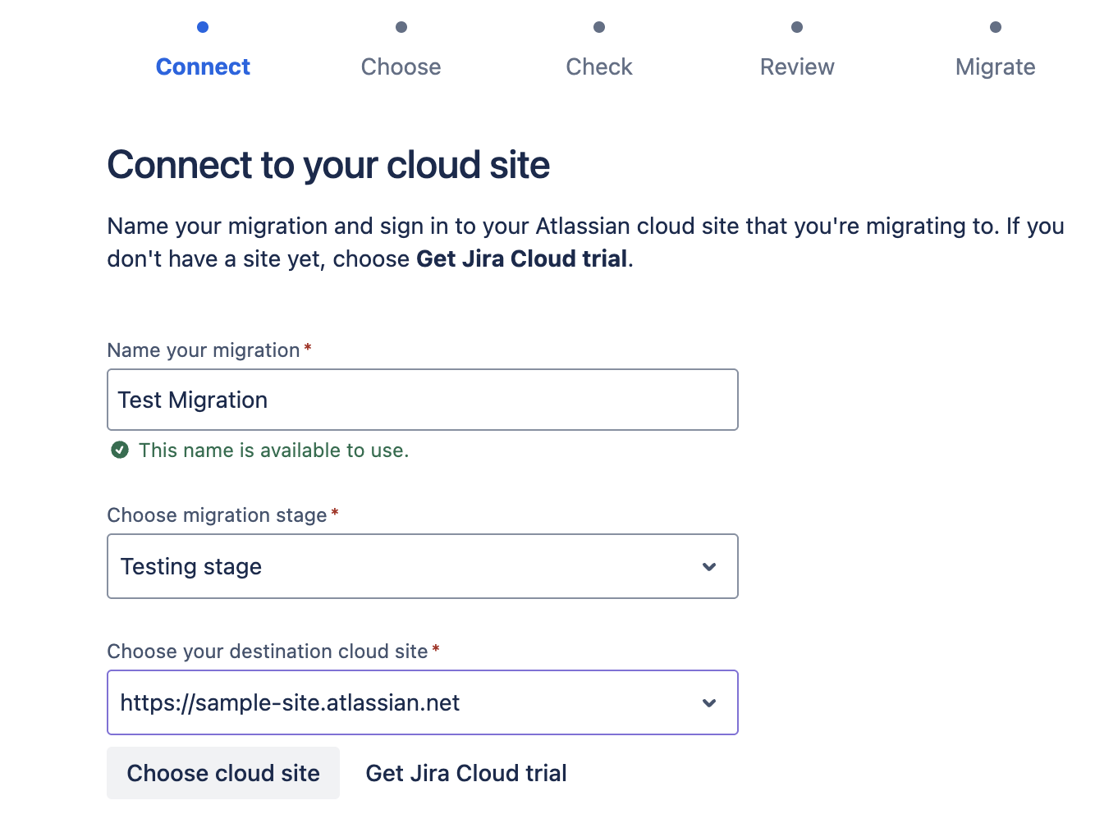The image size is (1095, 814).
Task: Click the green checkmark validation icon
Action: [x=120, y=450]
